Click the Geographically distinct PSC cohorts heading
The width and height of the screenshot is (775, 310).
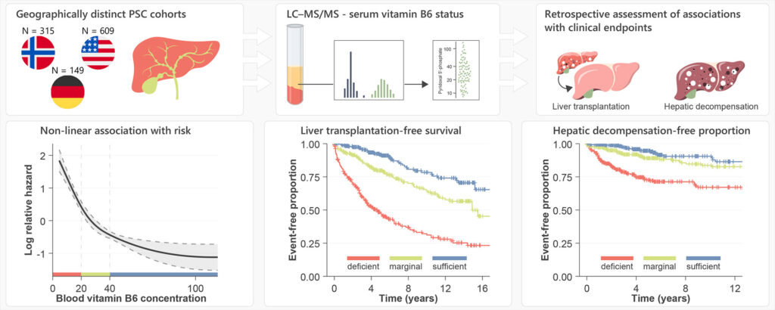click(101, 14)
